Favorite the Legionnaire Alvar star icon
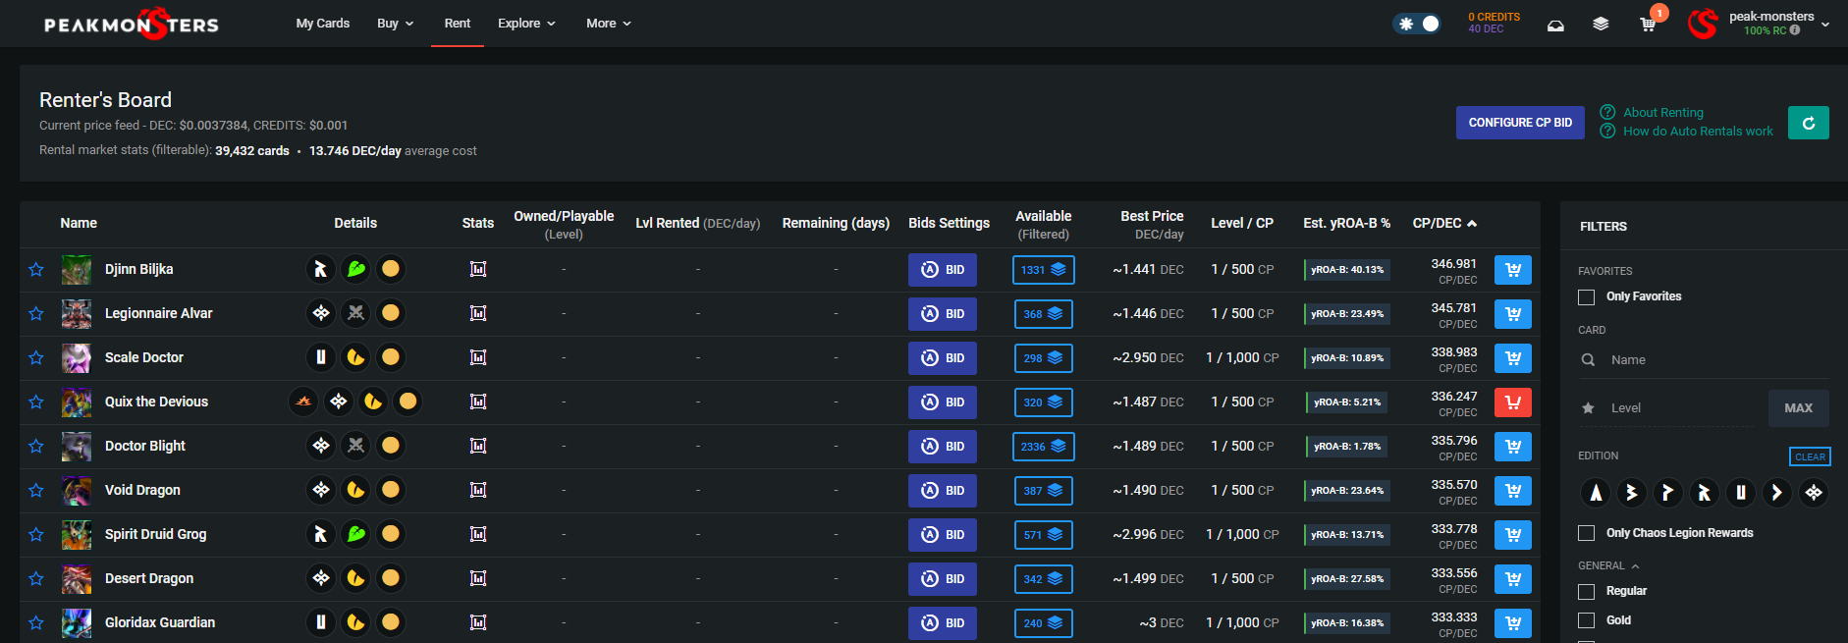The height and width of the screenshot is (643, 1848). tap(36, 313)
